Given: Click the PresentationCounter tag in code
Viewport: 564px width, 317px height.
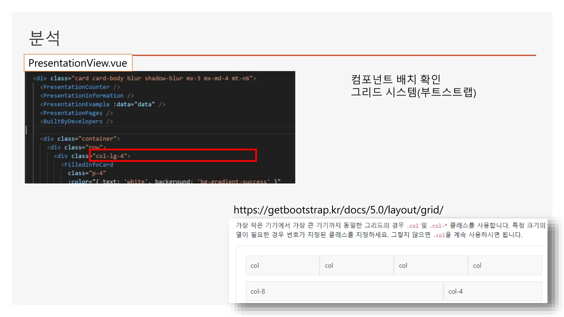Looking at the screenshot, I should tap(76, 87).
